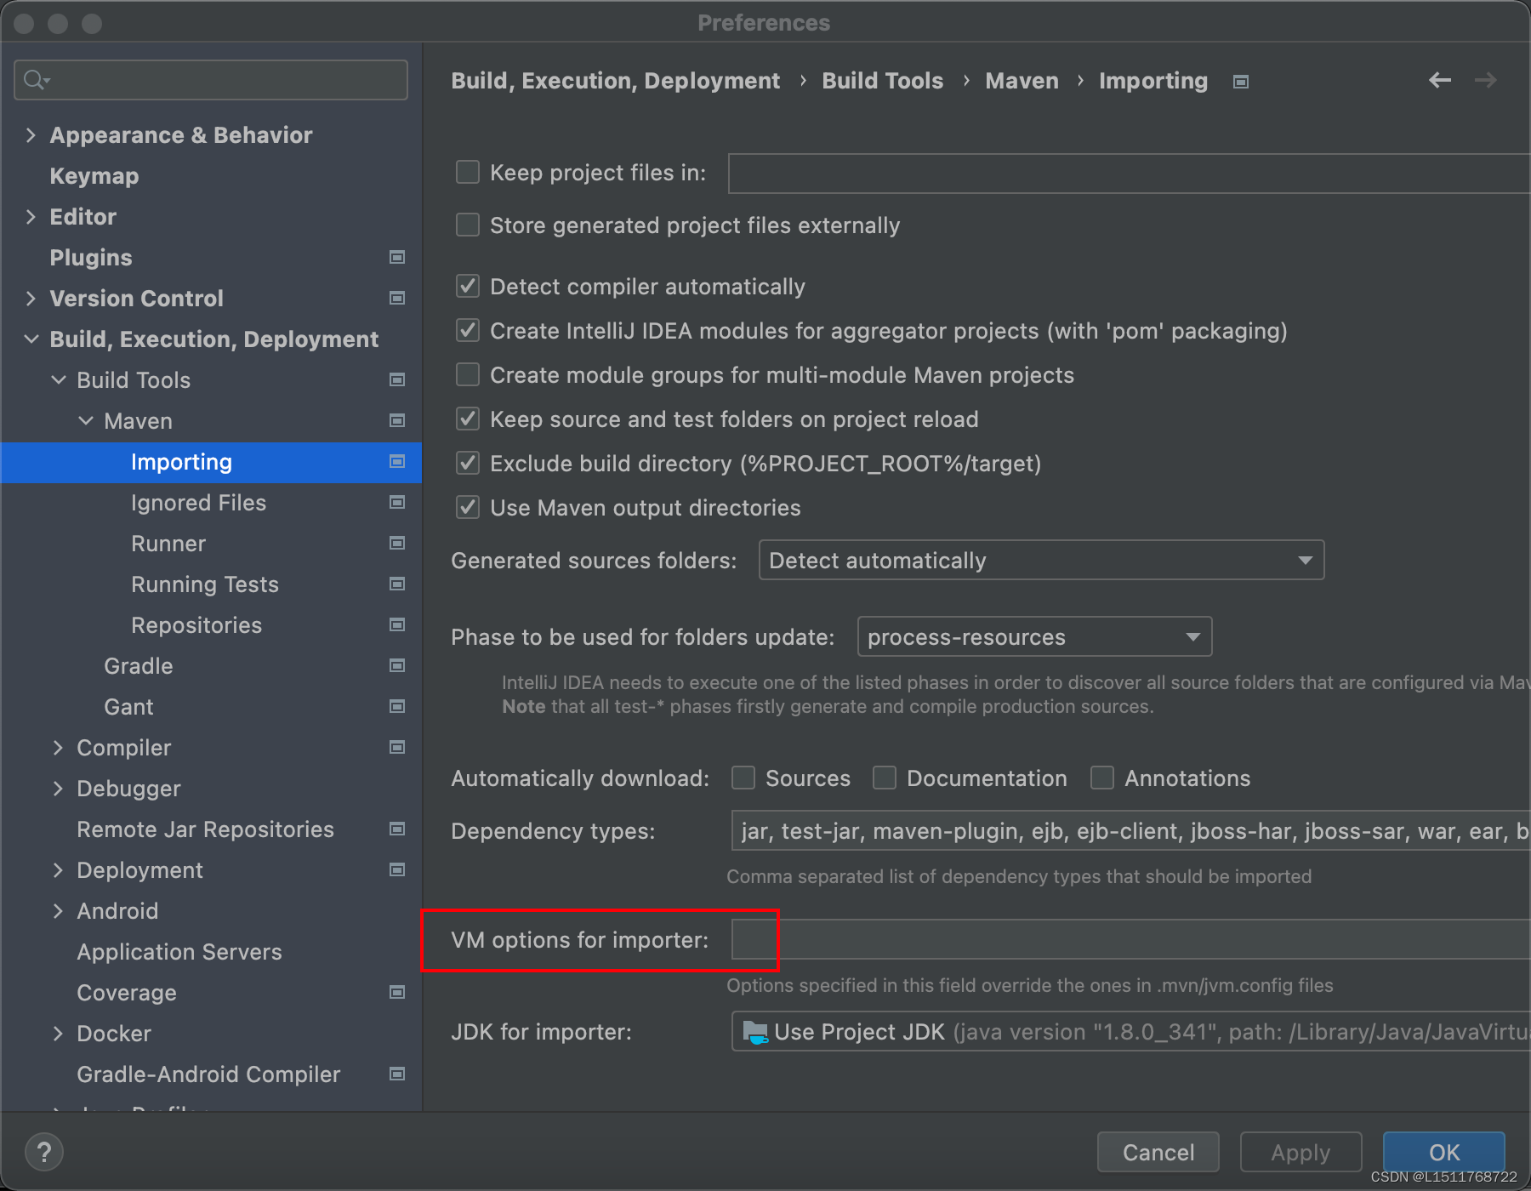Open the JDK for importer combo box
The width and height of the screenshot is (1531, 1191).
[1130, 1032]
